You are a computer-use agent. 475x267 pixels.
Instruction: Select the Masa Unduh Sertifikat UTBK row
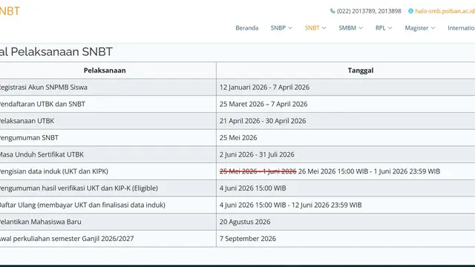coord(237,154)
